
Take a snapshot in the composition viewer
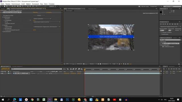pyautogui.click(x=84, y=64)
